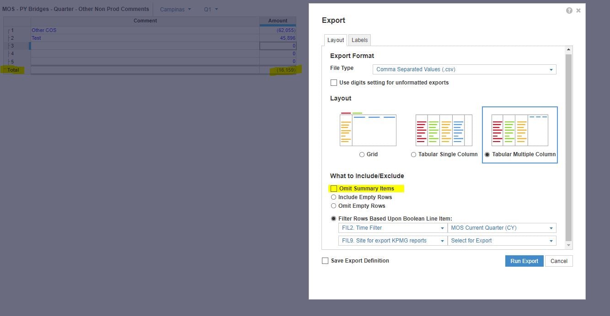Switch to the Layout tab

335,40
